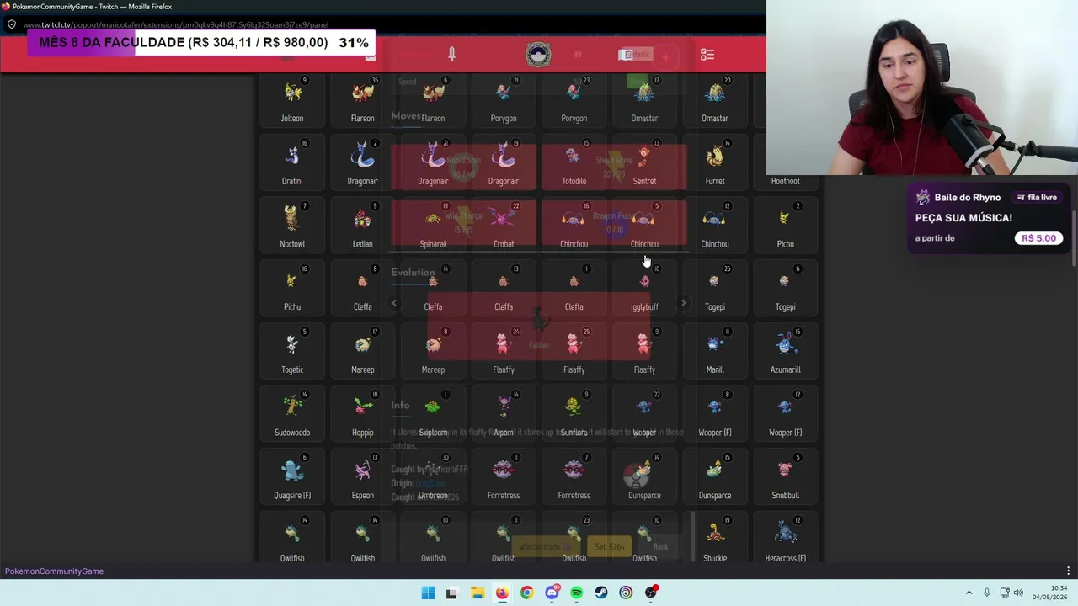Screen dimensions: 1078x606
Task: Switch to Firefox on the taskbar
Action: (502, 593)
